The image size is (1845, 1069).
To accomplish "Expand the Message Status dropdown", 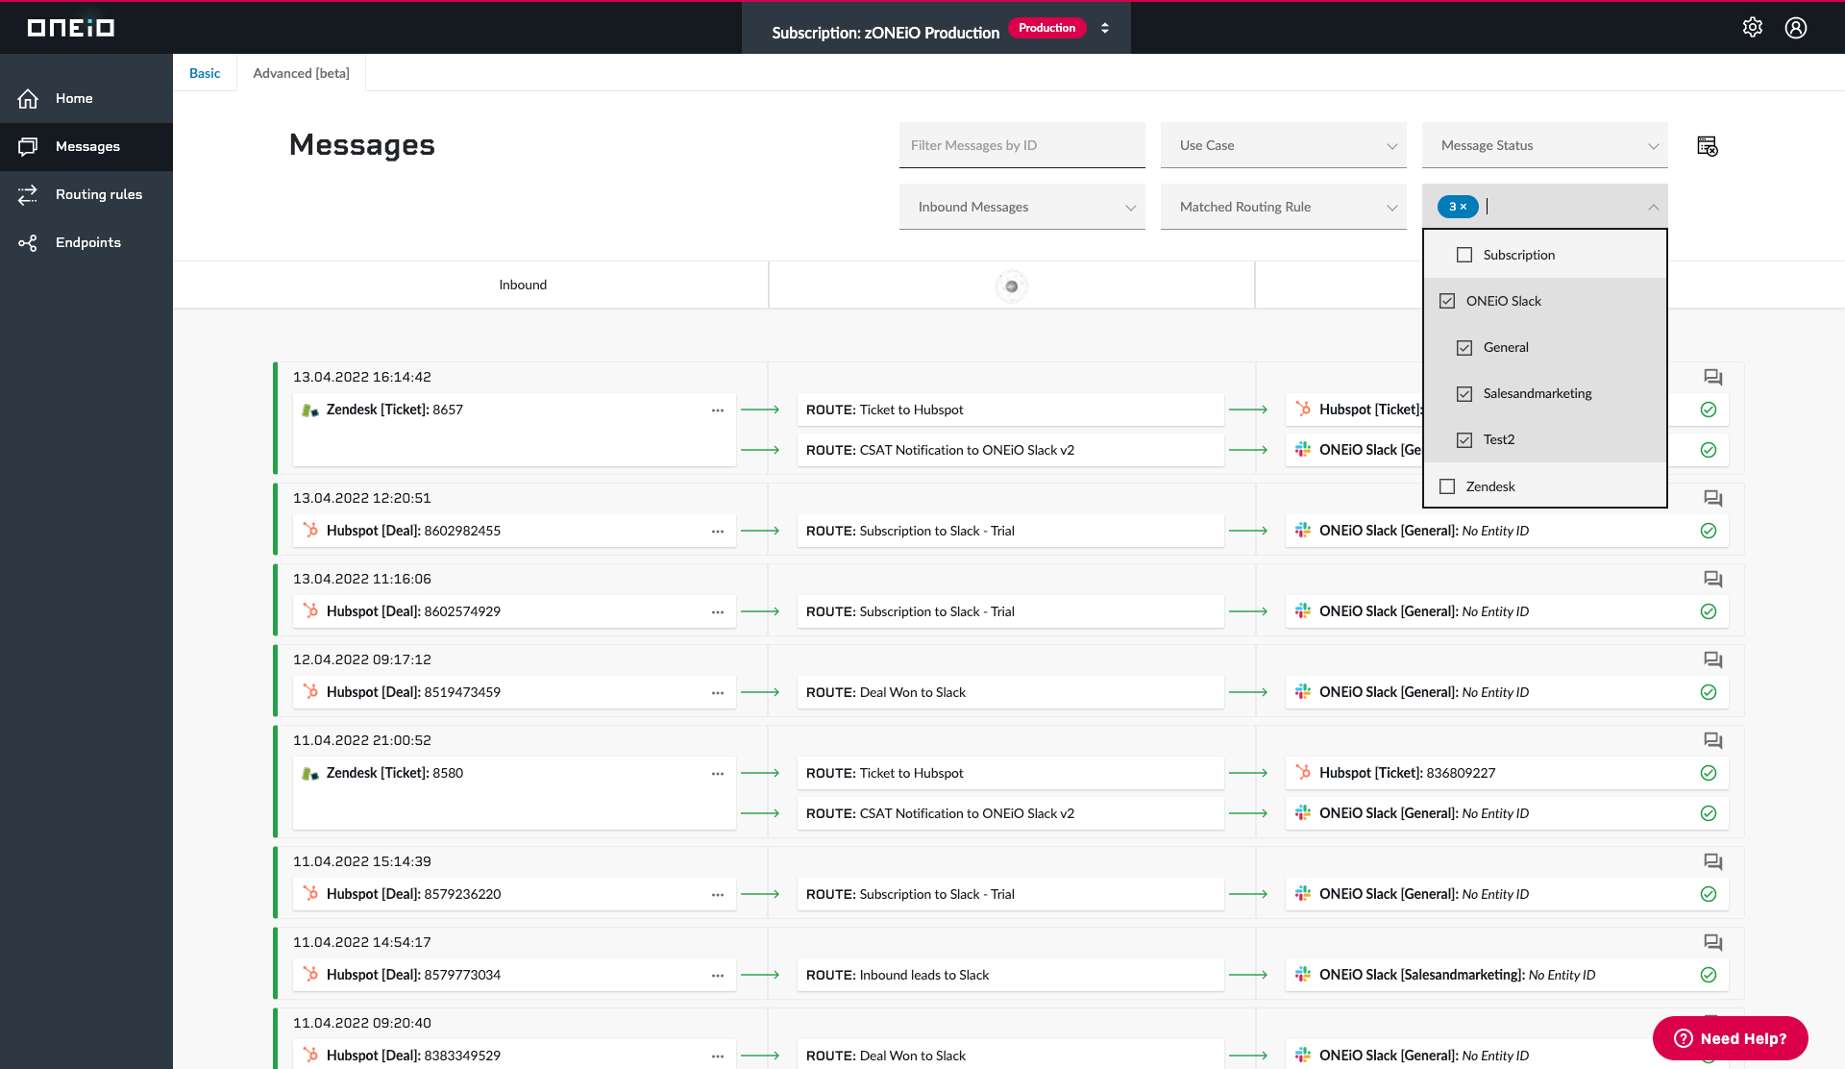I will pyautogui.click(x=1545, y=145).
